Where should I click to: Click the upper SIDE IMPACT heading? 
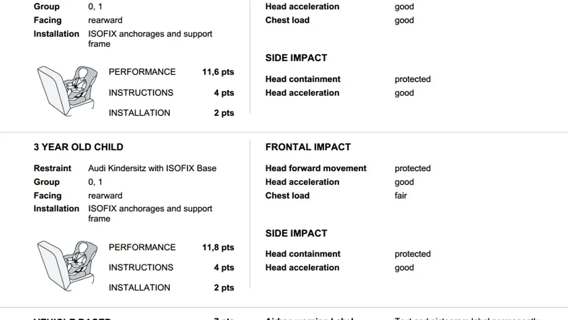point(296,58)
